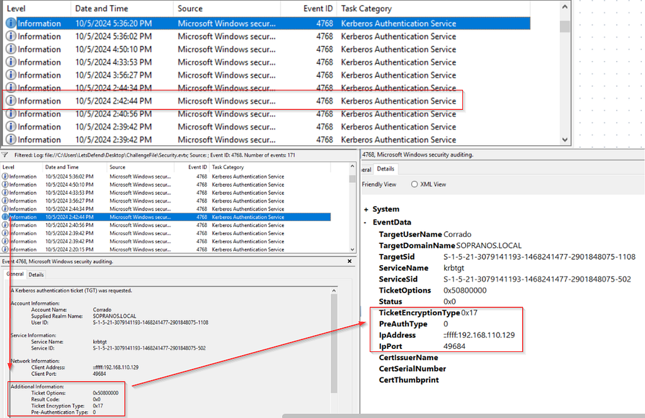Click the info icon of the 4:50:10 PM event in the upper list
Screen dimensions: 645x418
[11, 49]
